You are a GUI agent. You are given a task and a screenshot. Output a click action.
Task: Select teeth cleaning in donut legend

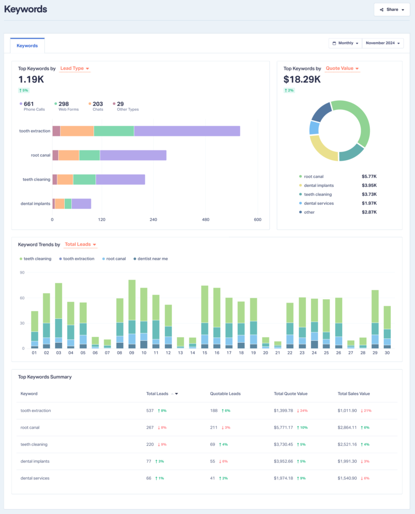318,194
